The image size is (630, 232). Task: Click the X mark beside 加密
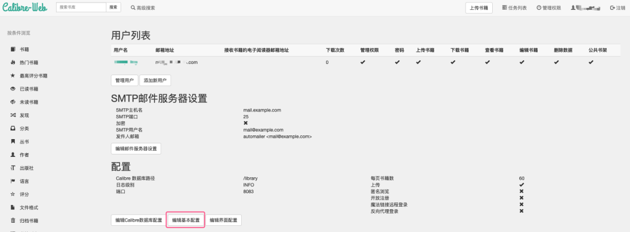click(245, 123)
